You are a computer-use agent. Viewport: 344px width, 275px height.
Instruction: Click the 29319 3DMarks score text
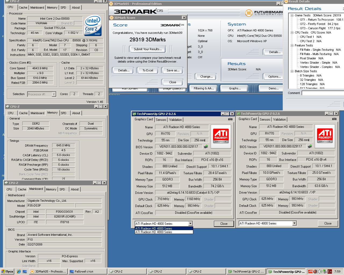pos(148,39)
